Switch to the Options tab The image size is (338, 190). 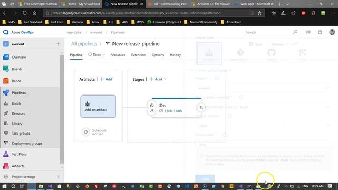[157, 55]
